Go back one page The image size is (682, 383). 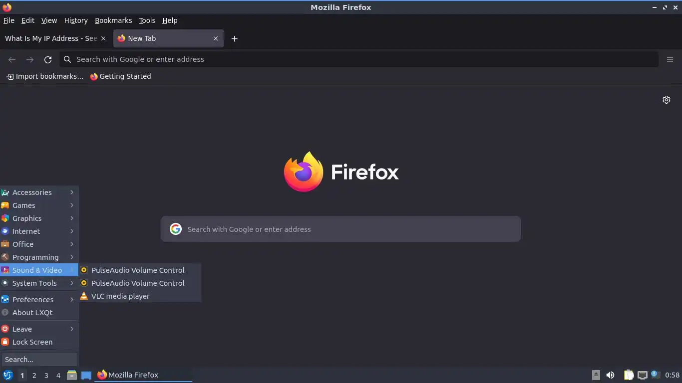(x=12, y=59)
